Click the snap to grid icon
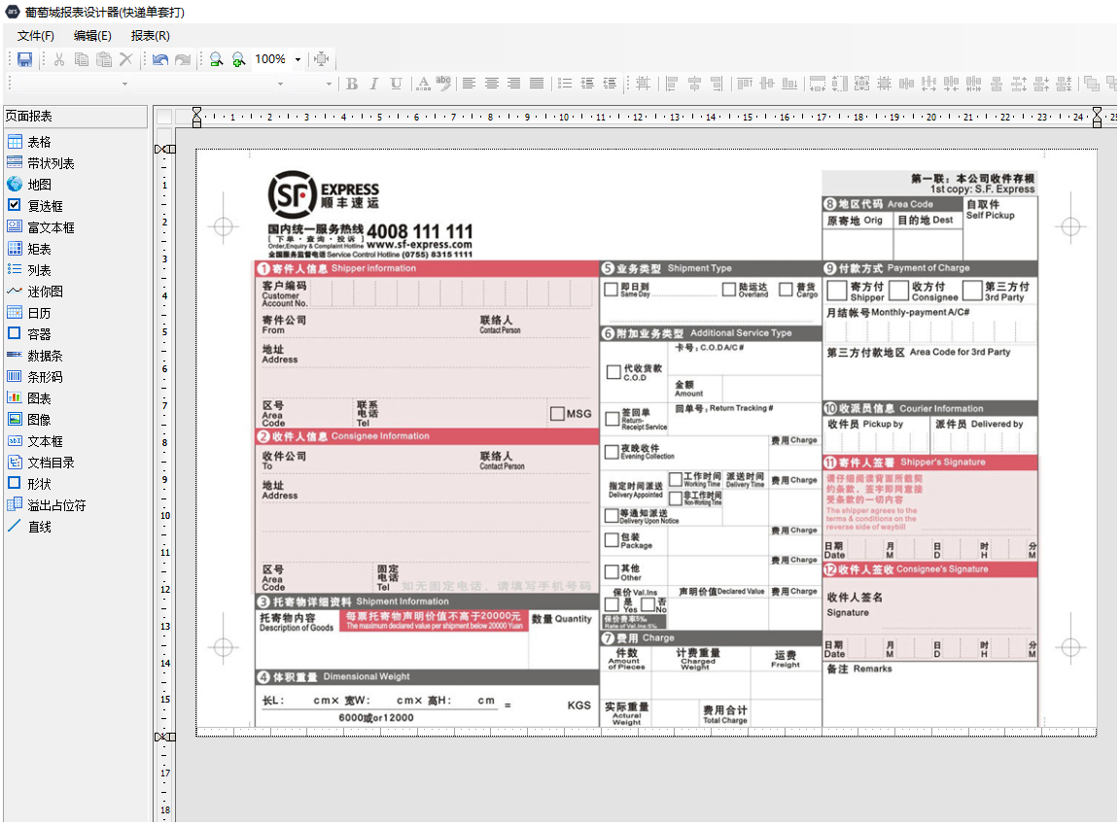The height and width of the screenshot is (825, 1120). 643,84
